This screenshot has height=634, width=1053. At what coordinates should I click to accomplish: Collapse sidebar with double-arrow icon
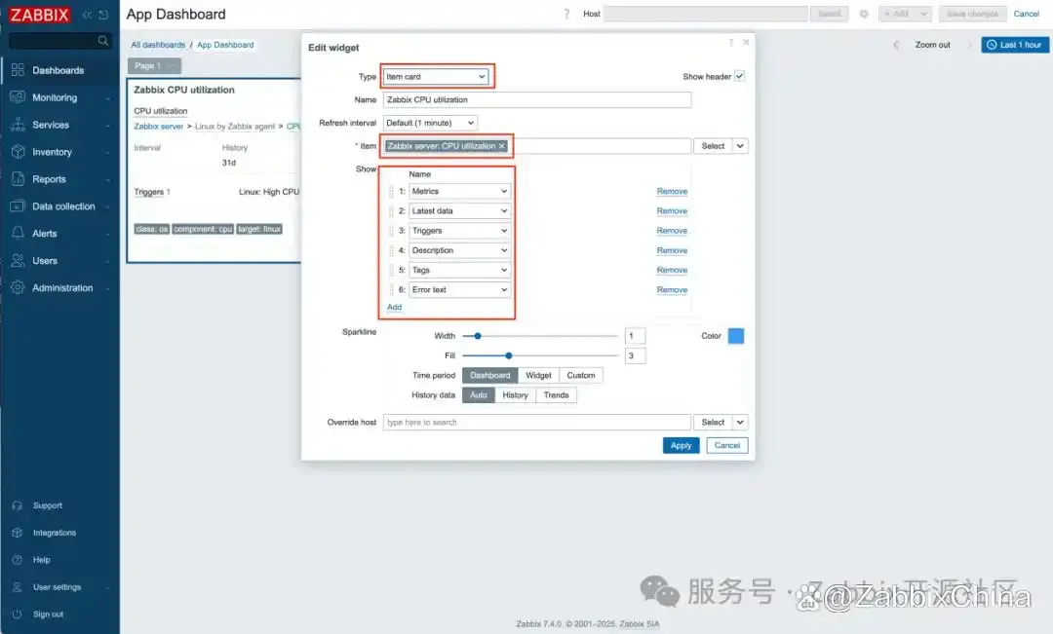point(88,15)
